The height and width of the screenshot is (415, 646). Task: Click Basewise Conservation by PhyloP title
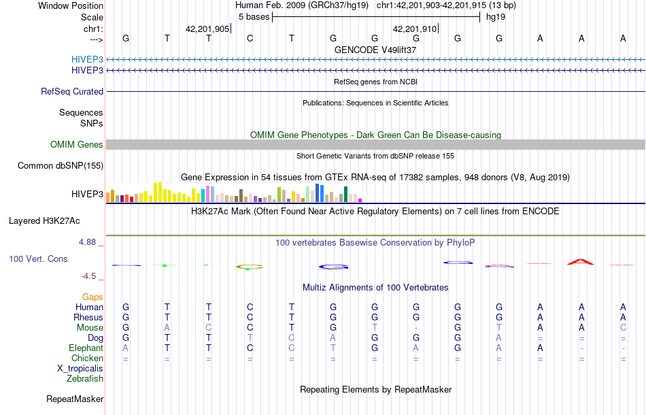pos(375,242)
